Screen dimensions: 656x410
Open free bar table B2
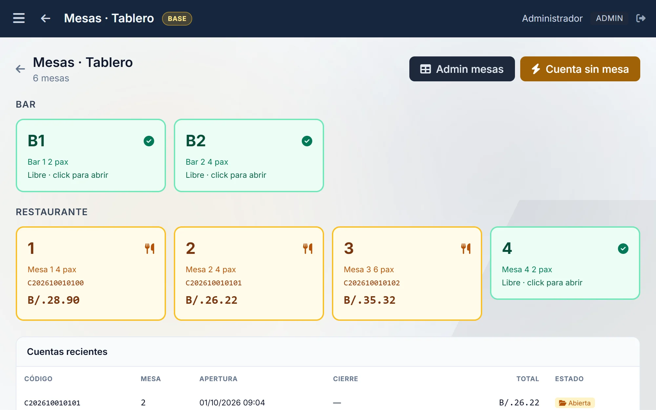(x=249, y=155)
